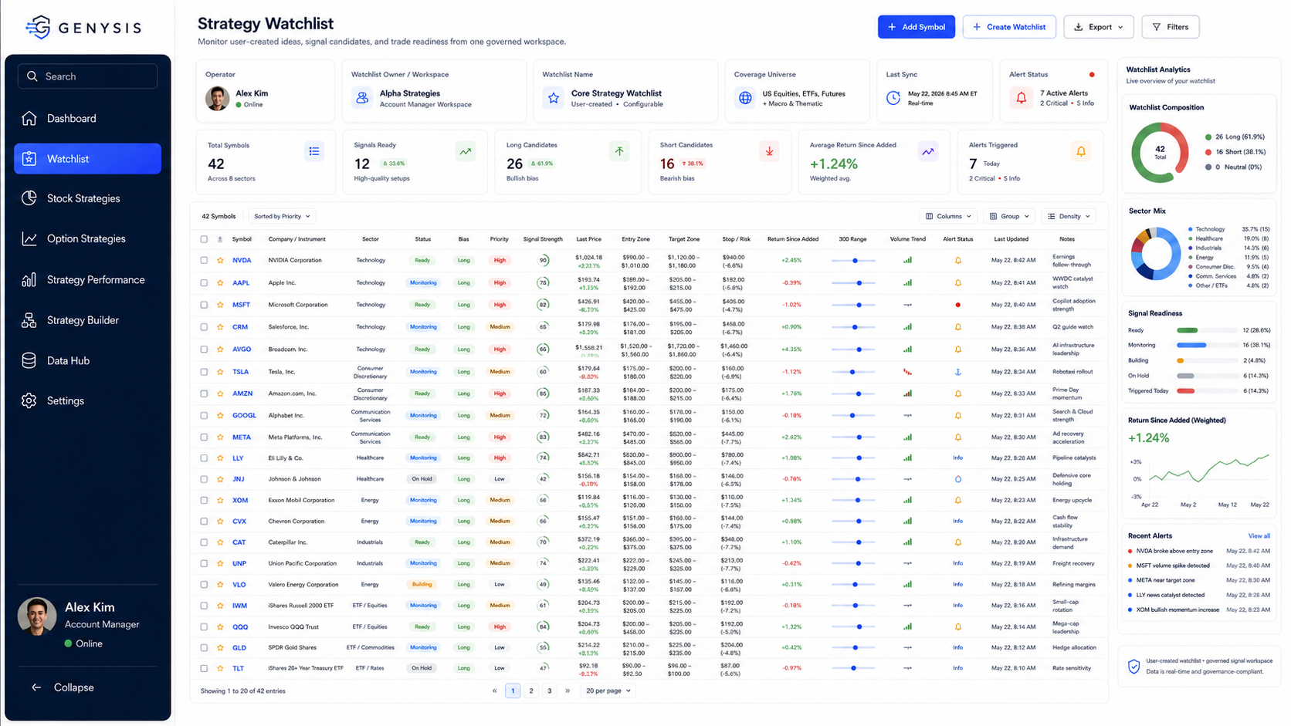Click the alert bell icon in AMZN row
The width and height of the screenshot is (1291, 726).
(x=958, y=393)
